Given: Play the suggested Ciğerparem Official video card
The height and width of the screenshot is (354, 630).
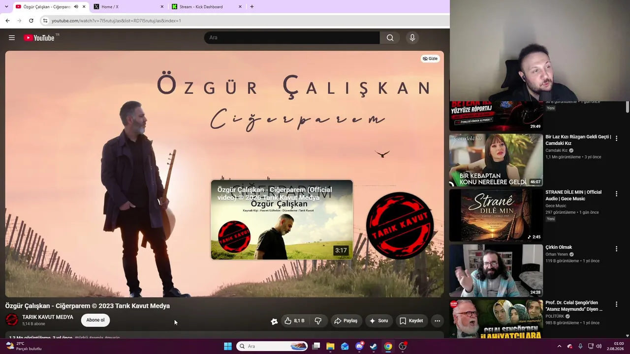Looking at the screenshot, I should pyautogui.click(x=282, y=220).
